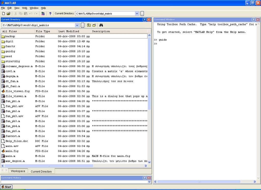
Task: Select the functs folder row
Action: point(74,46)
